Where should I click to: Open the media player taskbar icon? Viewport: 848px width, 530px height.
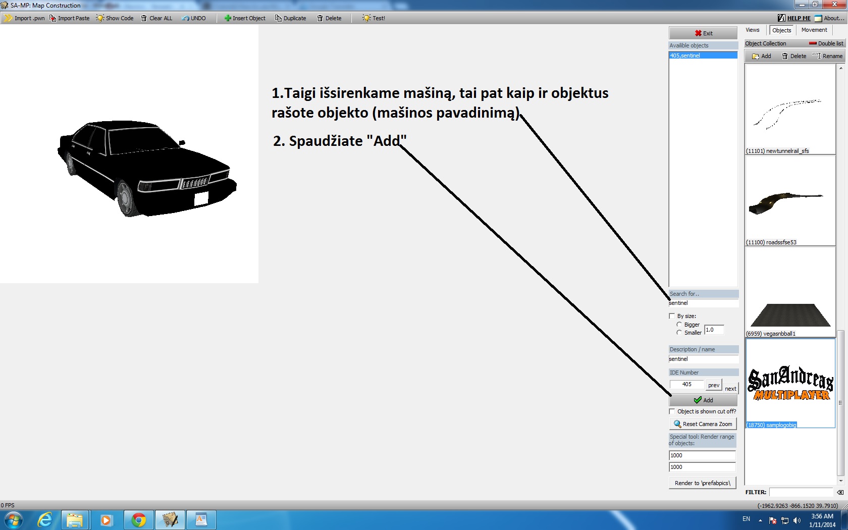pos(106,520)
